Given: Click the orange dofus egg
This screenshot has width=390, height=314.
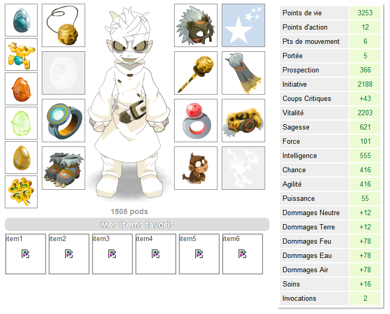Looking at the screenshot, I should pos(21,89).
